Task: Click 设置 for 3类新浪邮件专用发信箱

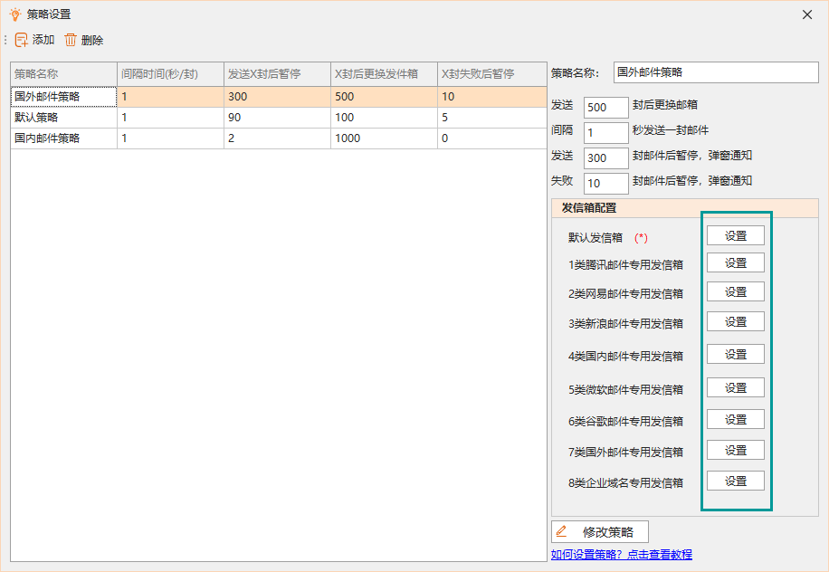Action: pyautogui.click(x=736, y=321)
